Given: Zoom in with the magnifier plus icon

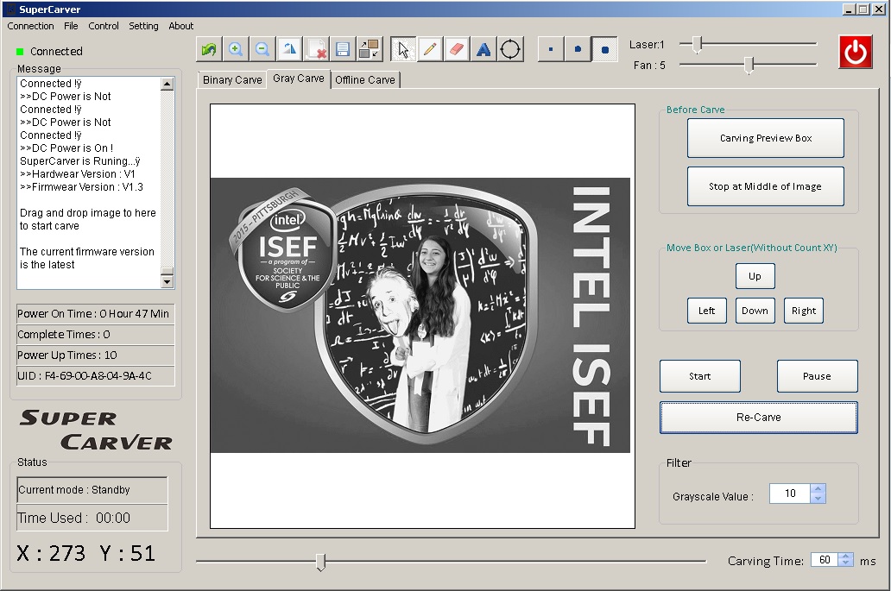Looking at the screenshot, I should (235, 49).
